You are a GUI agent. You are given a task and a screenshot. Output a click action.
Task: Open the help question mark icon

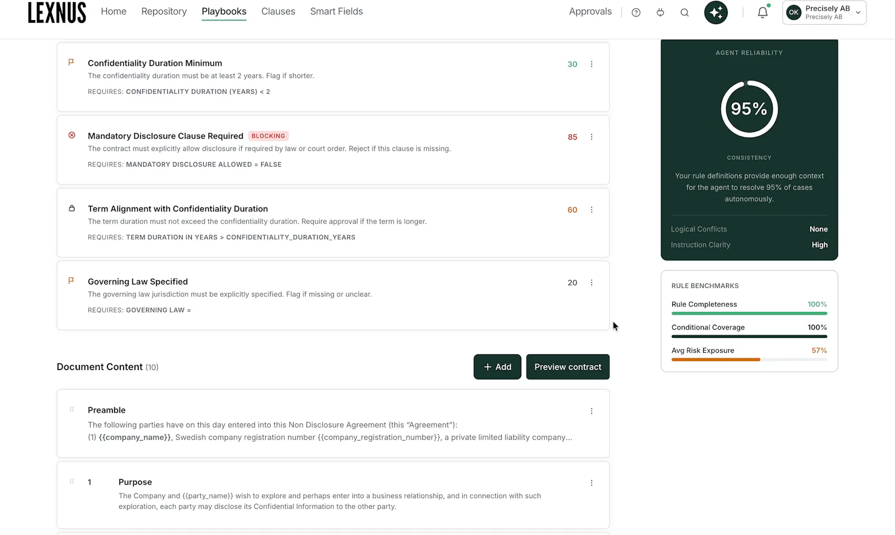(636, 12)
